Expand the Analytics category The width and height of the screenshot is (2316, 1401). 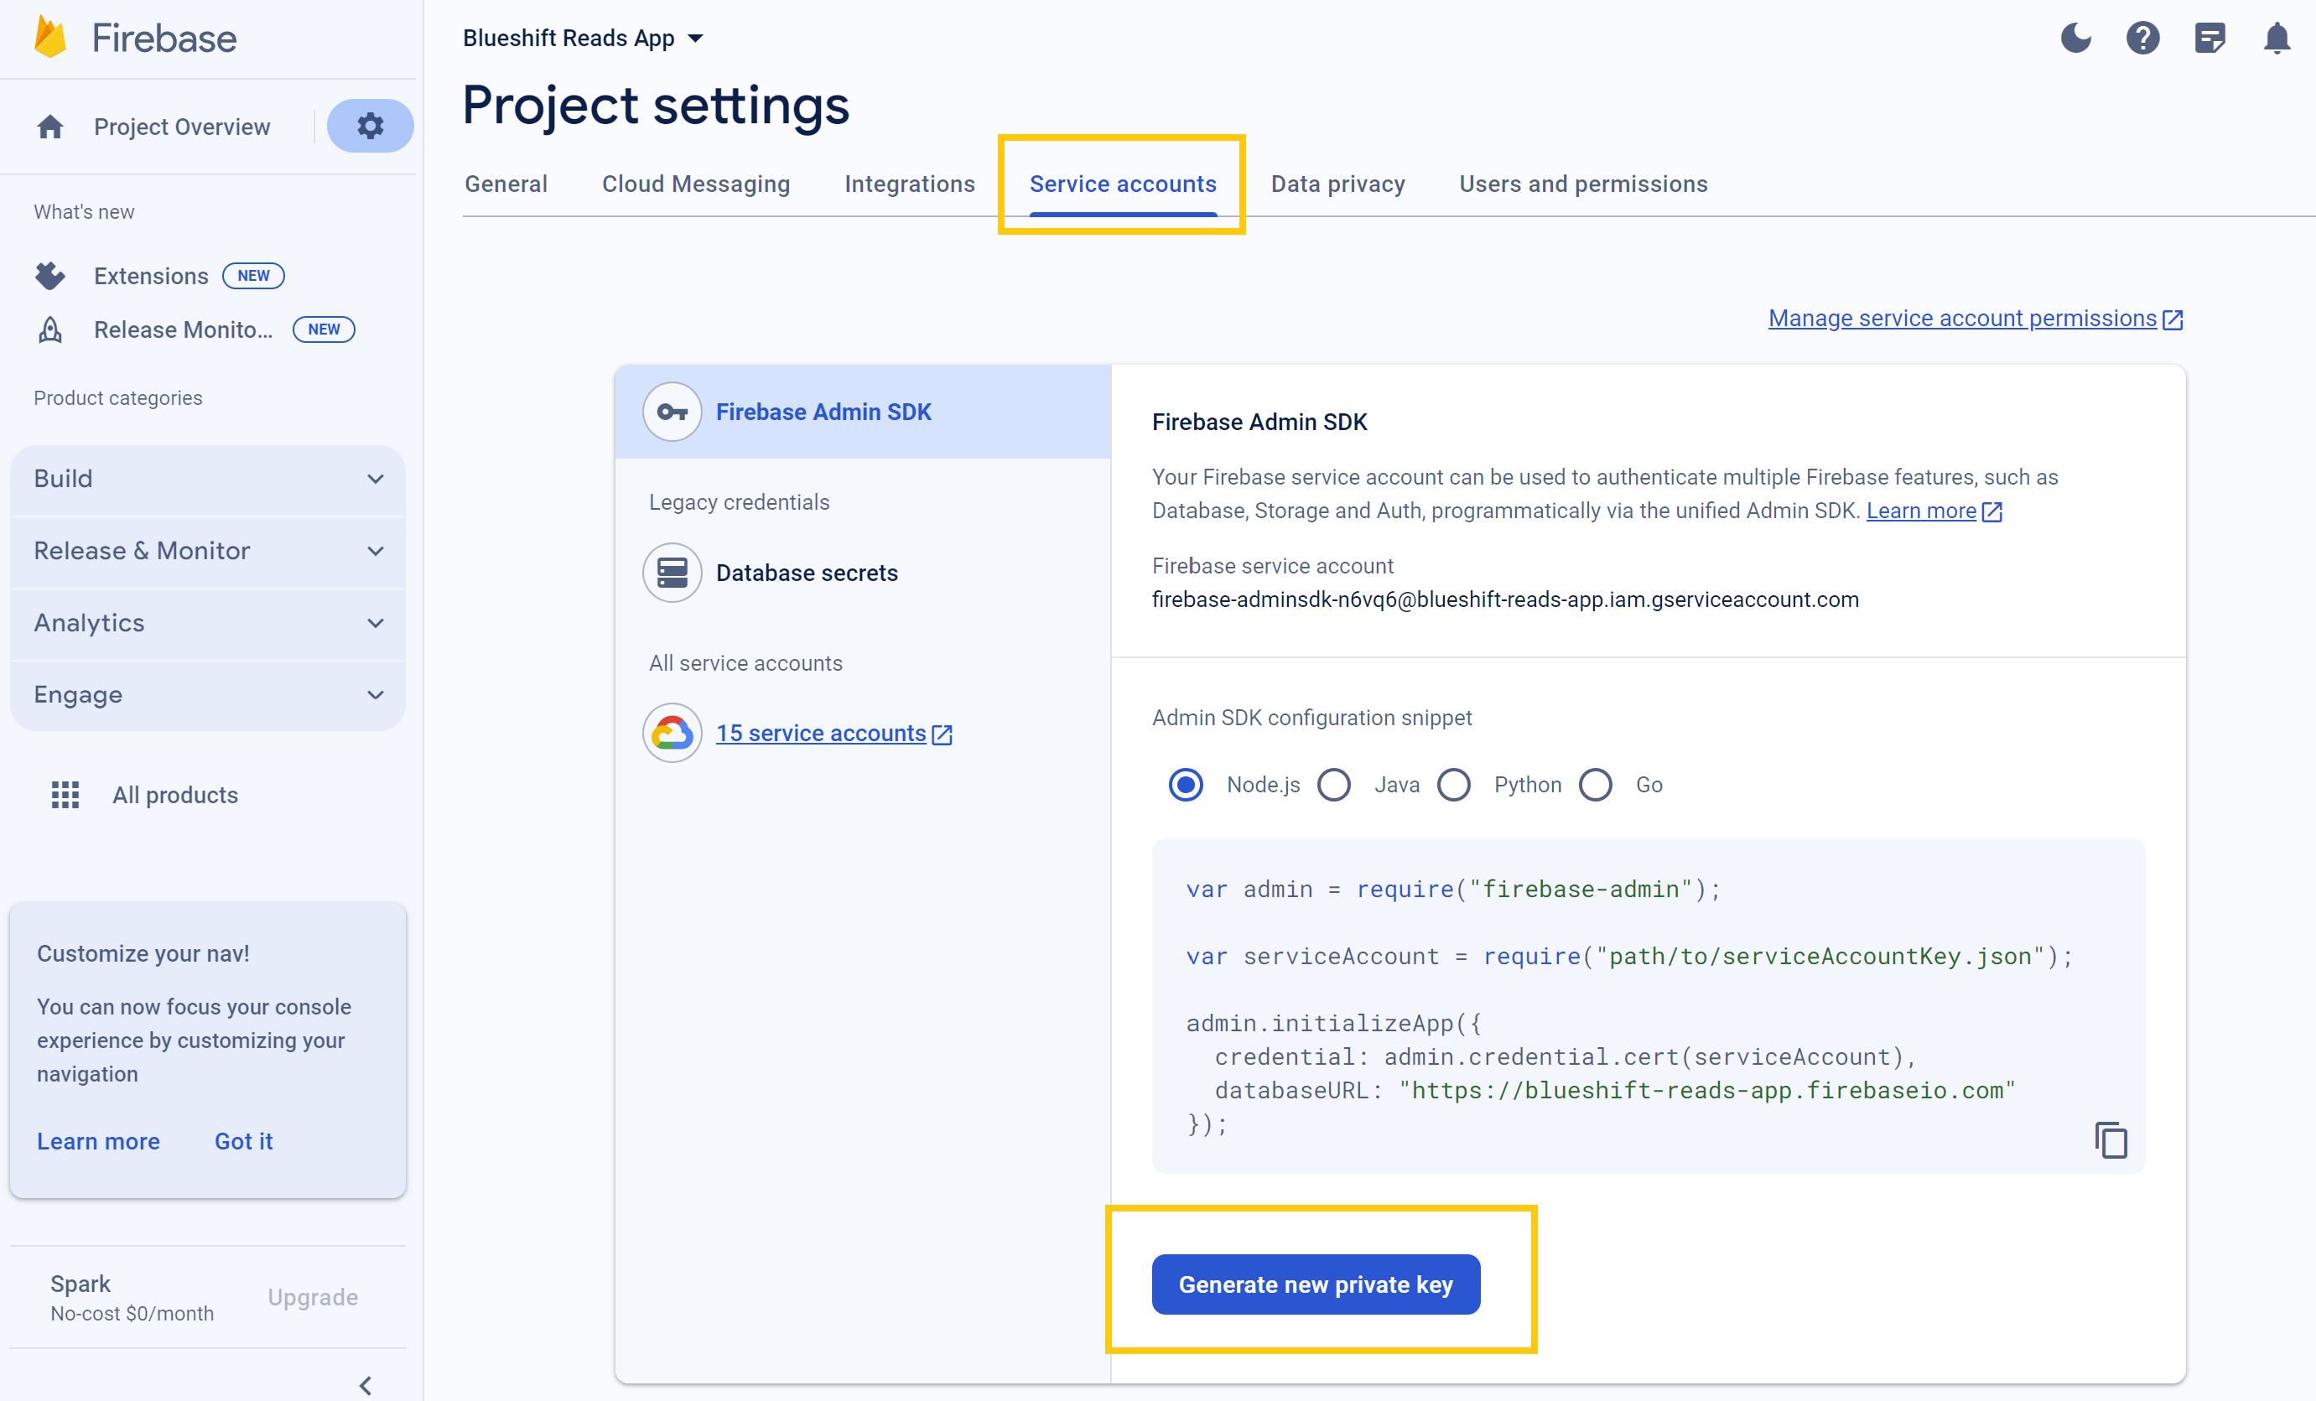[208, 623]
